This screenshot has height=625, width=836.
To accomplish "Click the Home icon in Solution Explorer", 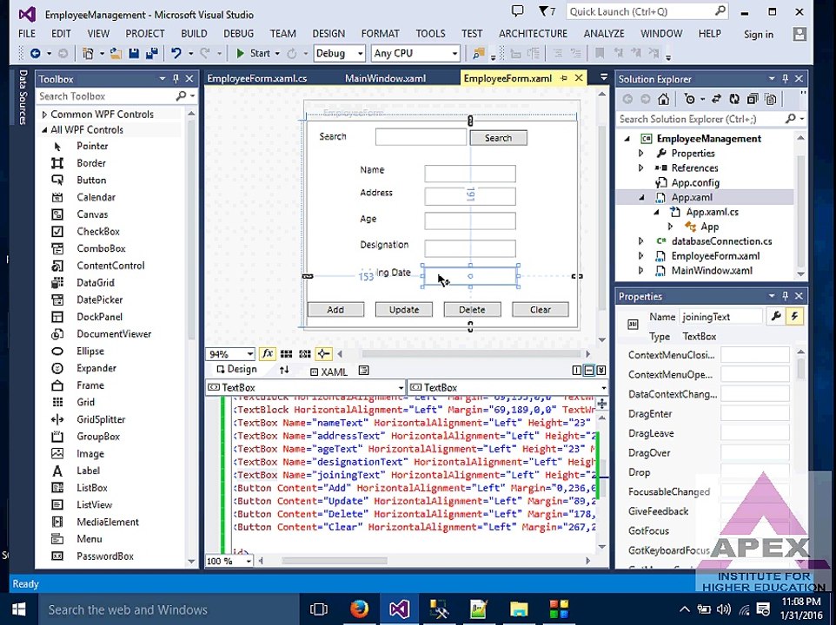I will (663, 99).
